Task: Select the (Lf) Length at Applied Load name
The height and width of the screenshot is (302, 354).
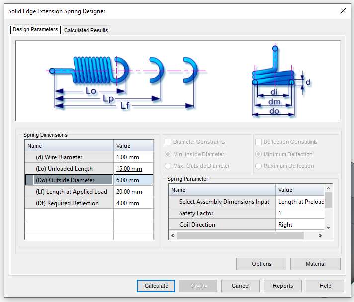Action: (69, 192)
